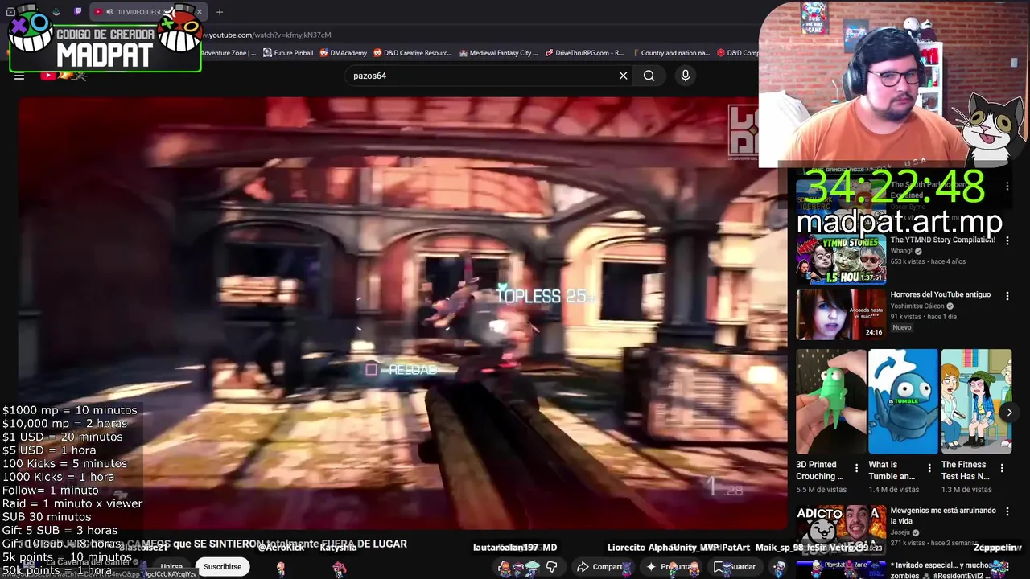Visit the Yoshimitsu Cáleon channel name
The height and width of the screenshot is (579, 1030).
[x=917, y=306]
